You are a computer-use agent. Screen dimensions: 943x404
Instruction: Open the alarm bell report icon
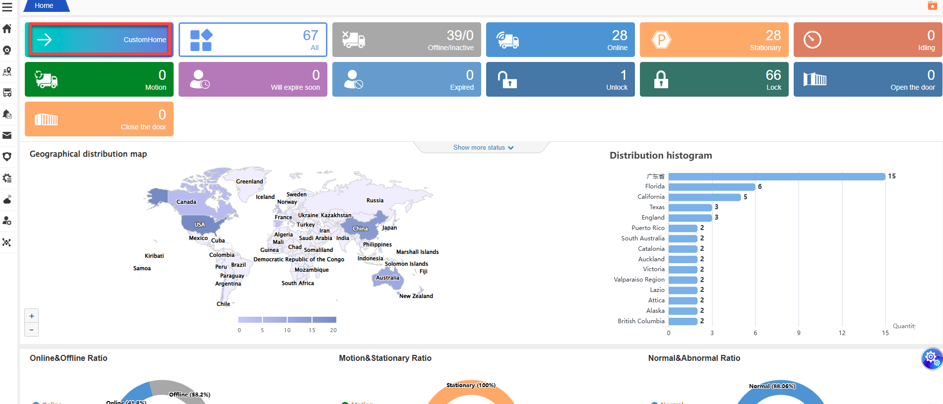pyautogui.click(x=7, y=114)
